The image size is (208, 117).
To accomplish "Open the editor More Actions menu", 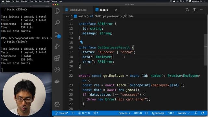I will 201,10.
